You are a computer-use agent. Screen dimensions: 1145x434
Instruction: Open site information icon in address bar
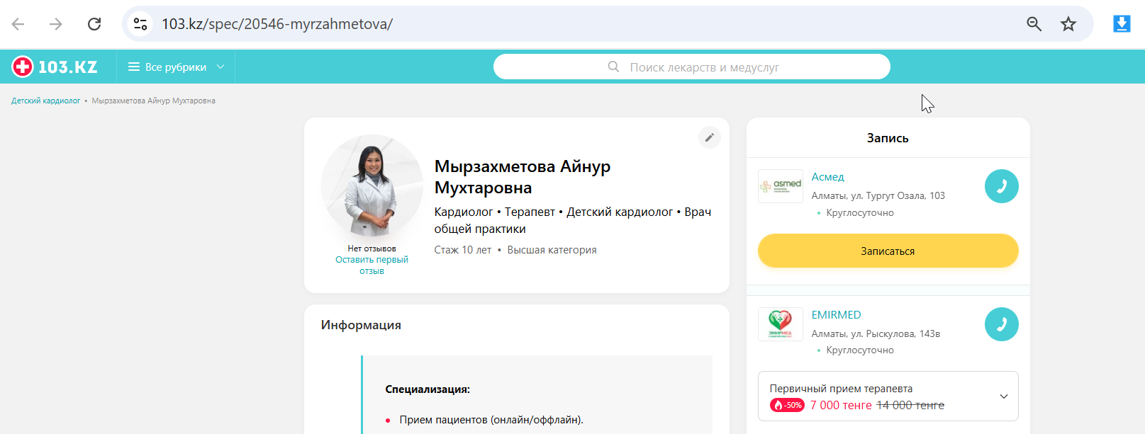click(140, 24)
